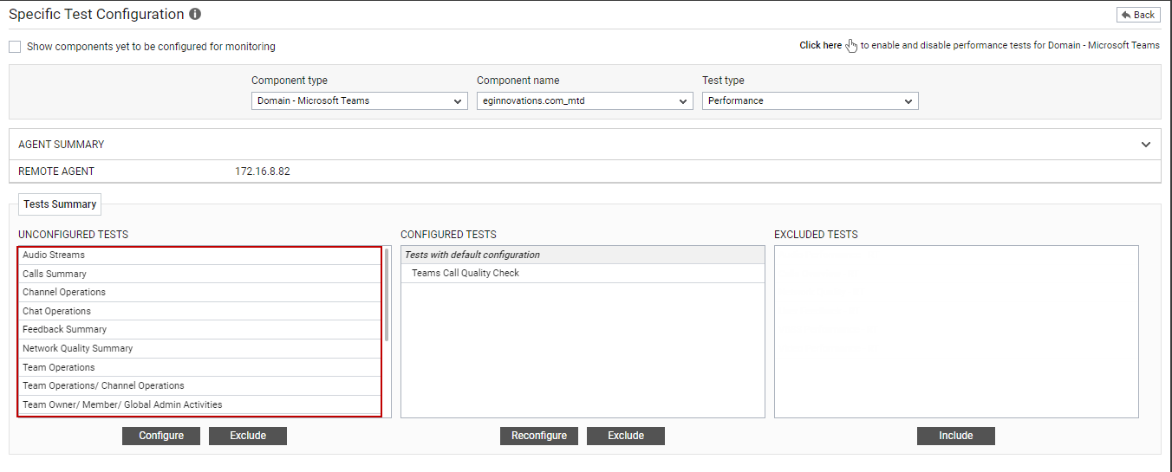Click the Configure button
The height and width of the screenshot is (472, 1172).
coord(161,436)
